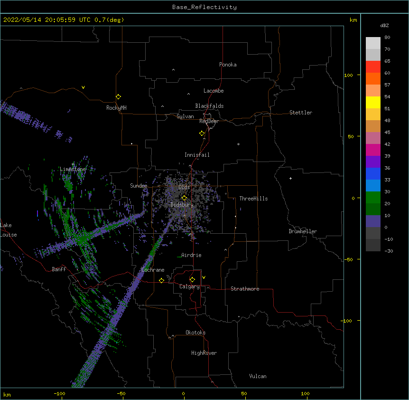This screenshot has width=409, height=400.
Task: Click the Limestone label
Action: click(73, 169)
